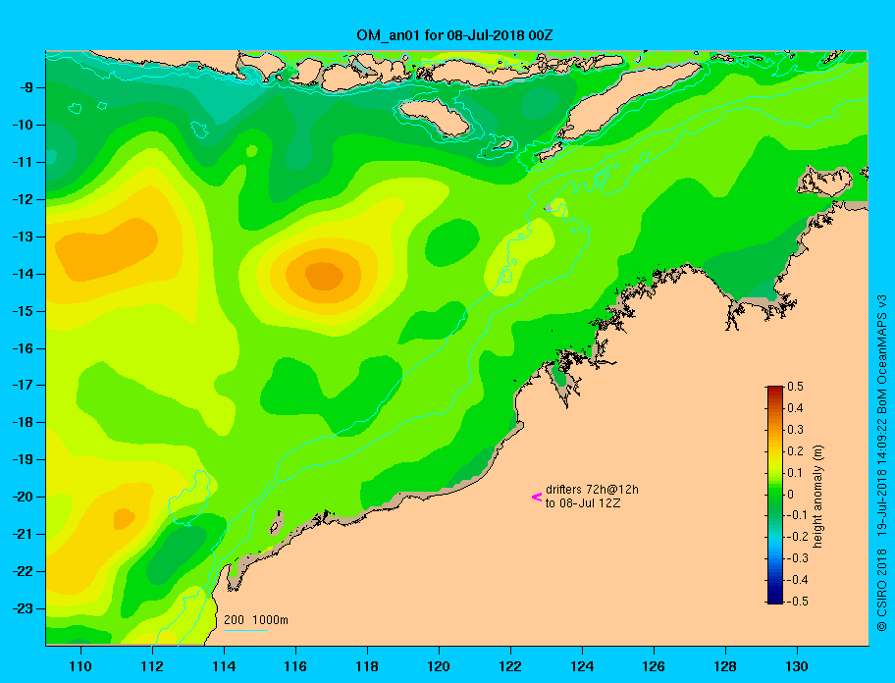The width and height of the screenshot is (895, 683).
Task: Click the height anomaly color bar
Action: click(775, 495)
